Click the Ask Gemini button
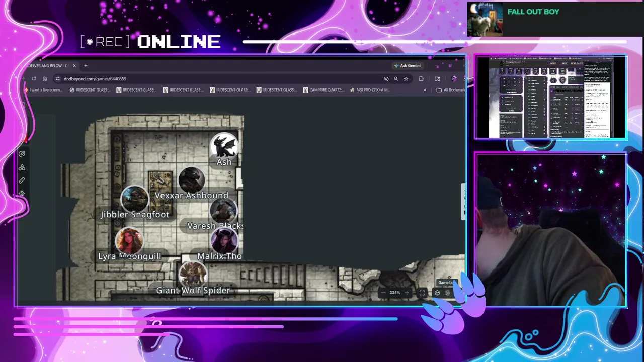 408,66
